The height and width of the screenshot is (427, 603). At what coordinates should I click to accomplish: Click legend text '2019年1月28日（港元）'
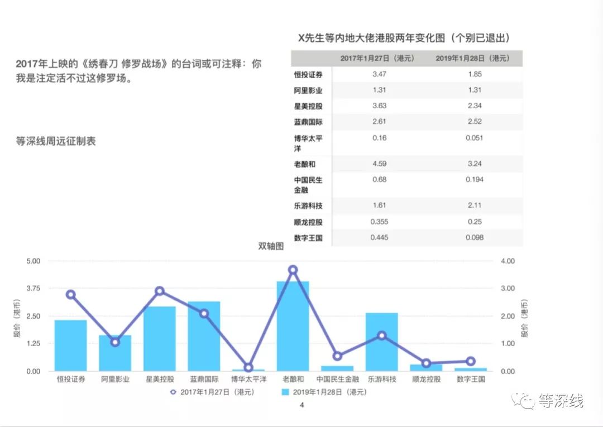[329, 392]
